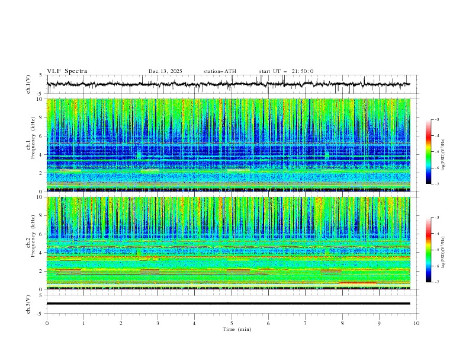Click the ch.1 spectrogram color bar
Screen dimensions: 469x363
pyautogui.click(x=428, y=152)
